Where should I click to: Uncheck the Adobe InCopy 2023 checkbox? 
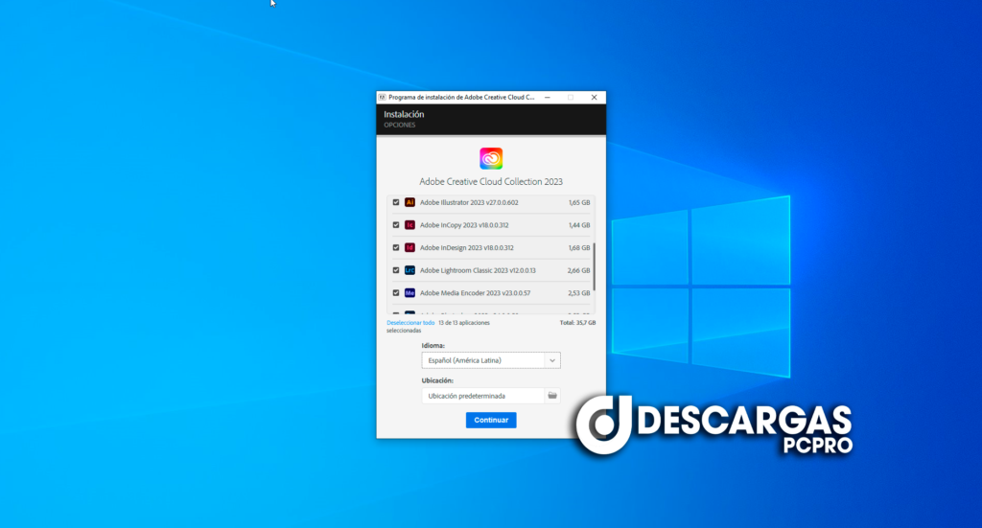point(396,224)
